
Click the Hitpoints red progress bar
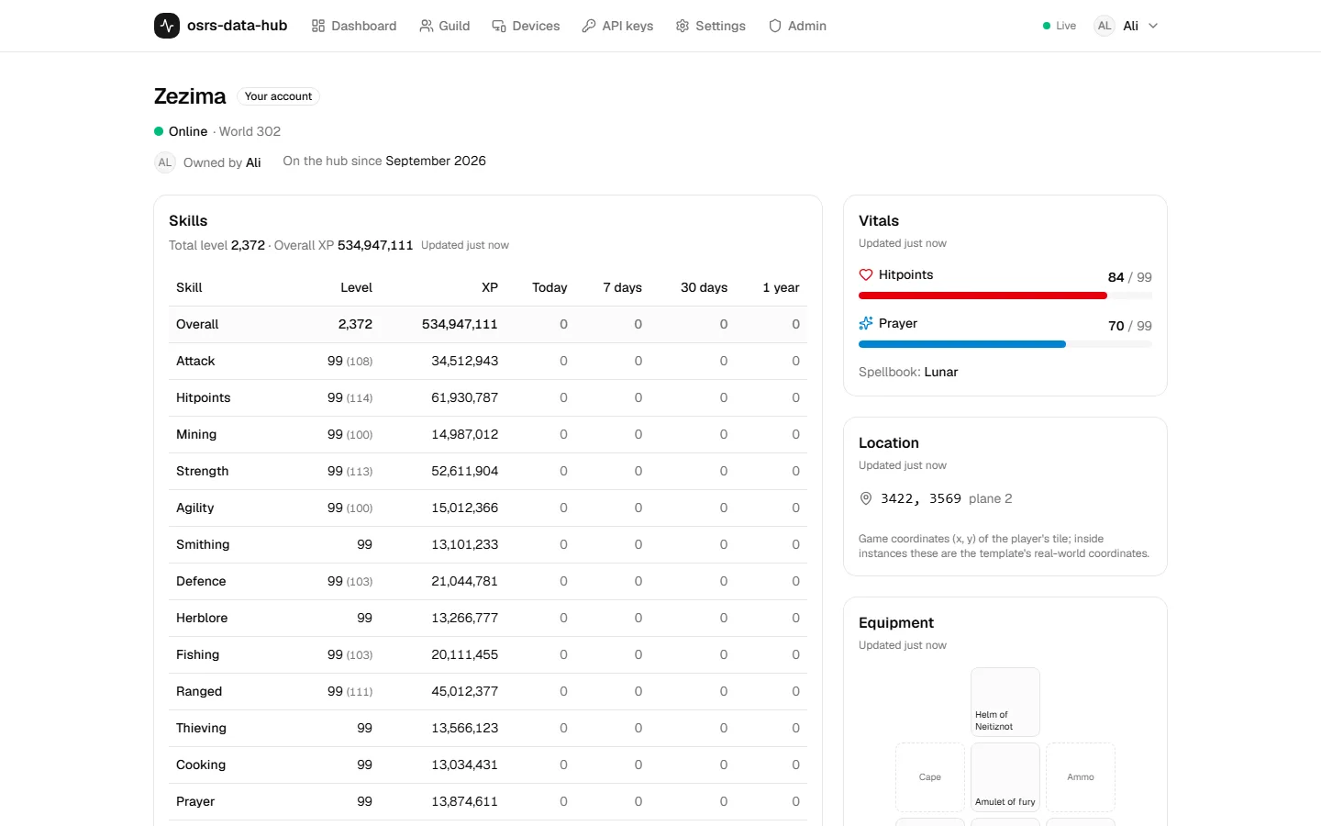[x=1005, y=296]
